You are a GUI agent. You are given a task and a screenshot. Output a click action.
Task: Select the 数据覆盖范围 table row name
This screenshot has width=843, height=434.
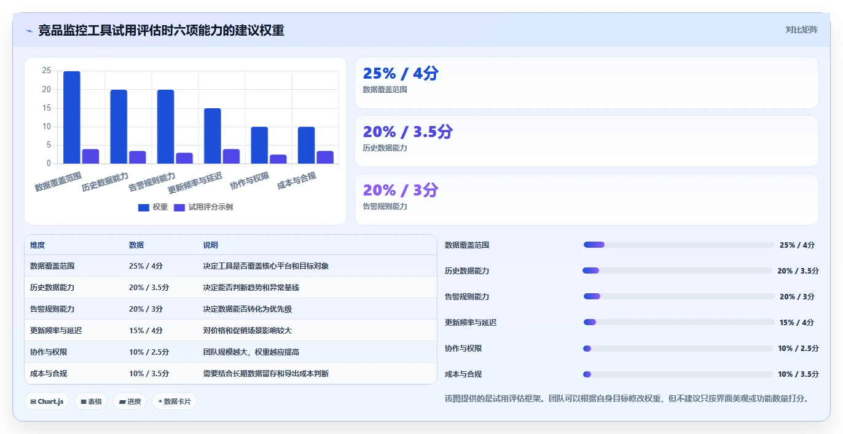tap(52, 266)
